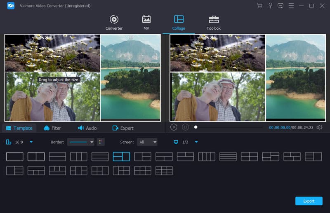
Task: Expand the 16:9 aspect ratio dropdown
Action: [31, 142]
